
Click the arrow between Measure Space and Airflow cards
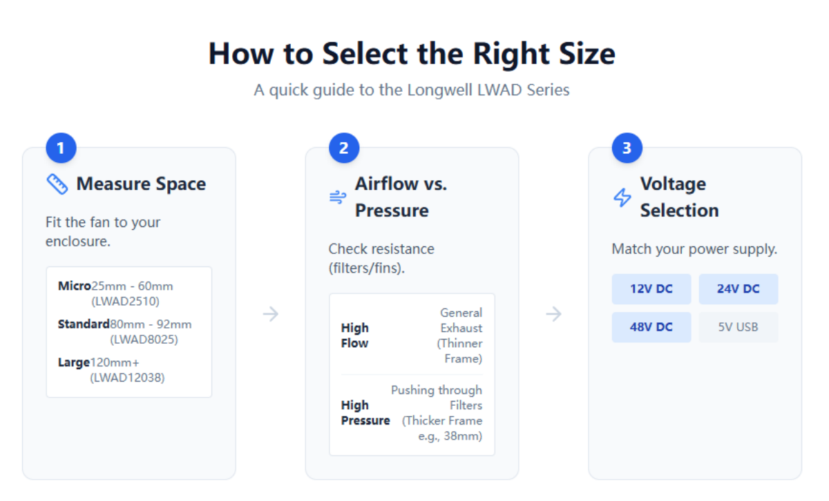[x=270, y=313]
